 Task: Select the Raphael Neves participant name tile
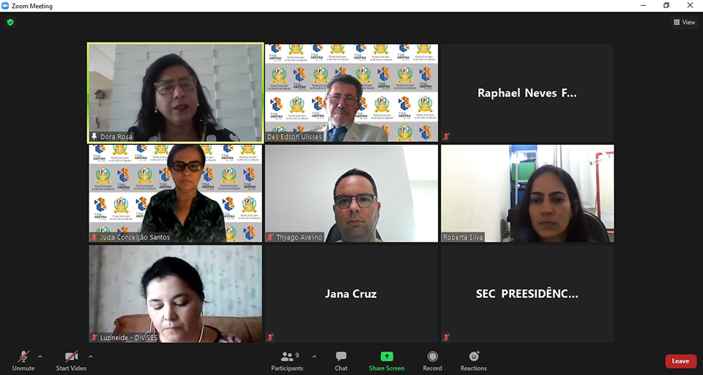click(527, 93)
